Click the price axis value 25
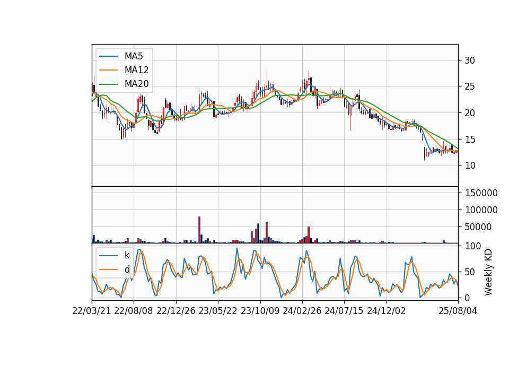The image size is (509, 366). [469, 86]
